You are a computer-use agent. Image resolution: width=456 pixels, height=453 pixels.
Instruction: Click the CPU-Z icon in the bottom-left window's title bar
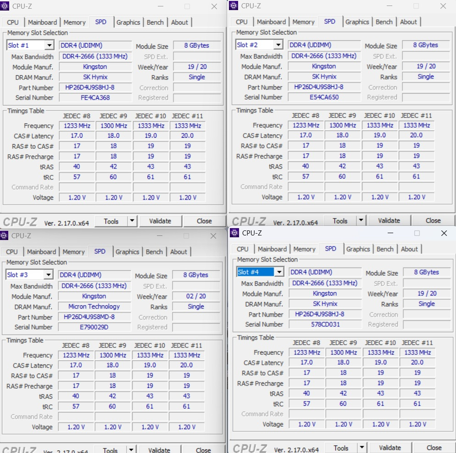4,235
